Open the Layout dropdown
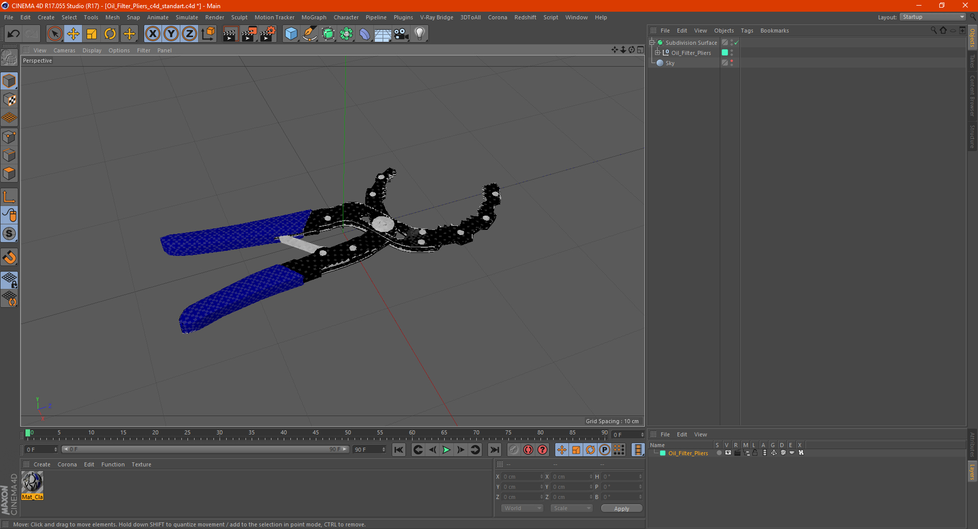 (x=933, y=17)
